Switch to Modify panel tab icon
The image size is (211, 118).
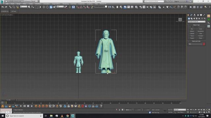(x=191, y=15)
